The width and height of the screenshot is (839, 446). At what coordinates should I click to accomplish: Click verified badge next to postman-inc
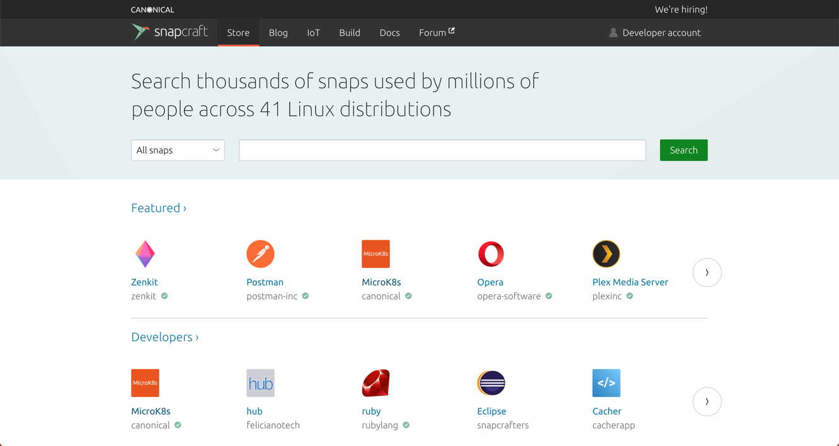click(x=305, y=296)
